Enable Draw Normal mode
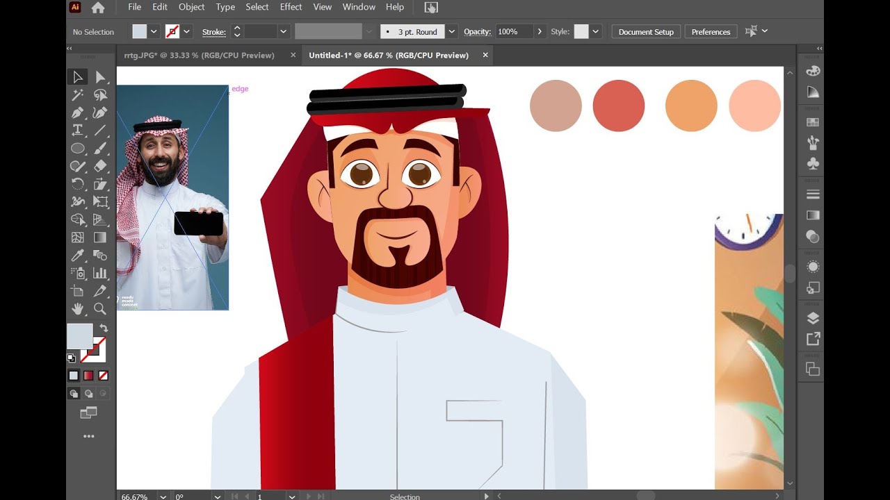Image resolution: width=890 pixels, height=500 pixels. (74, 394)
